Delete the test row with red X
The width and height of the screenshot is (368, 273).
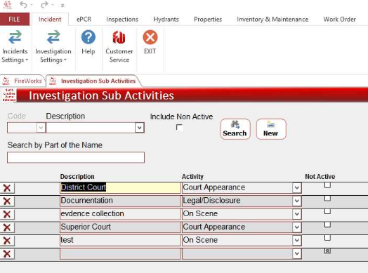(x=7, y=241)
